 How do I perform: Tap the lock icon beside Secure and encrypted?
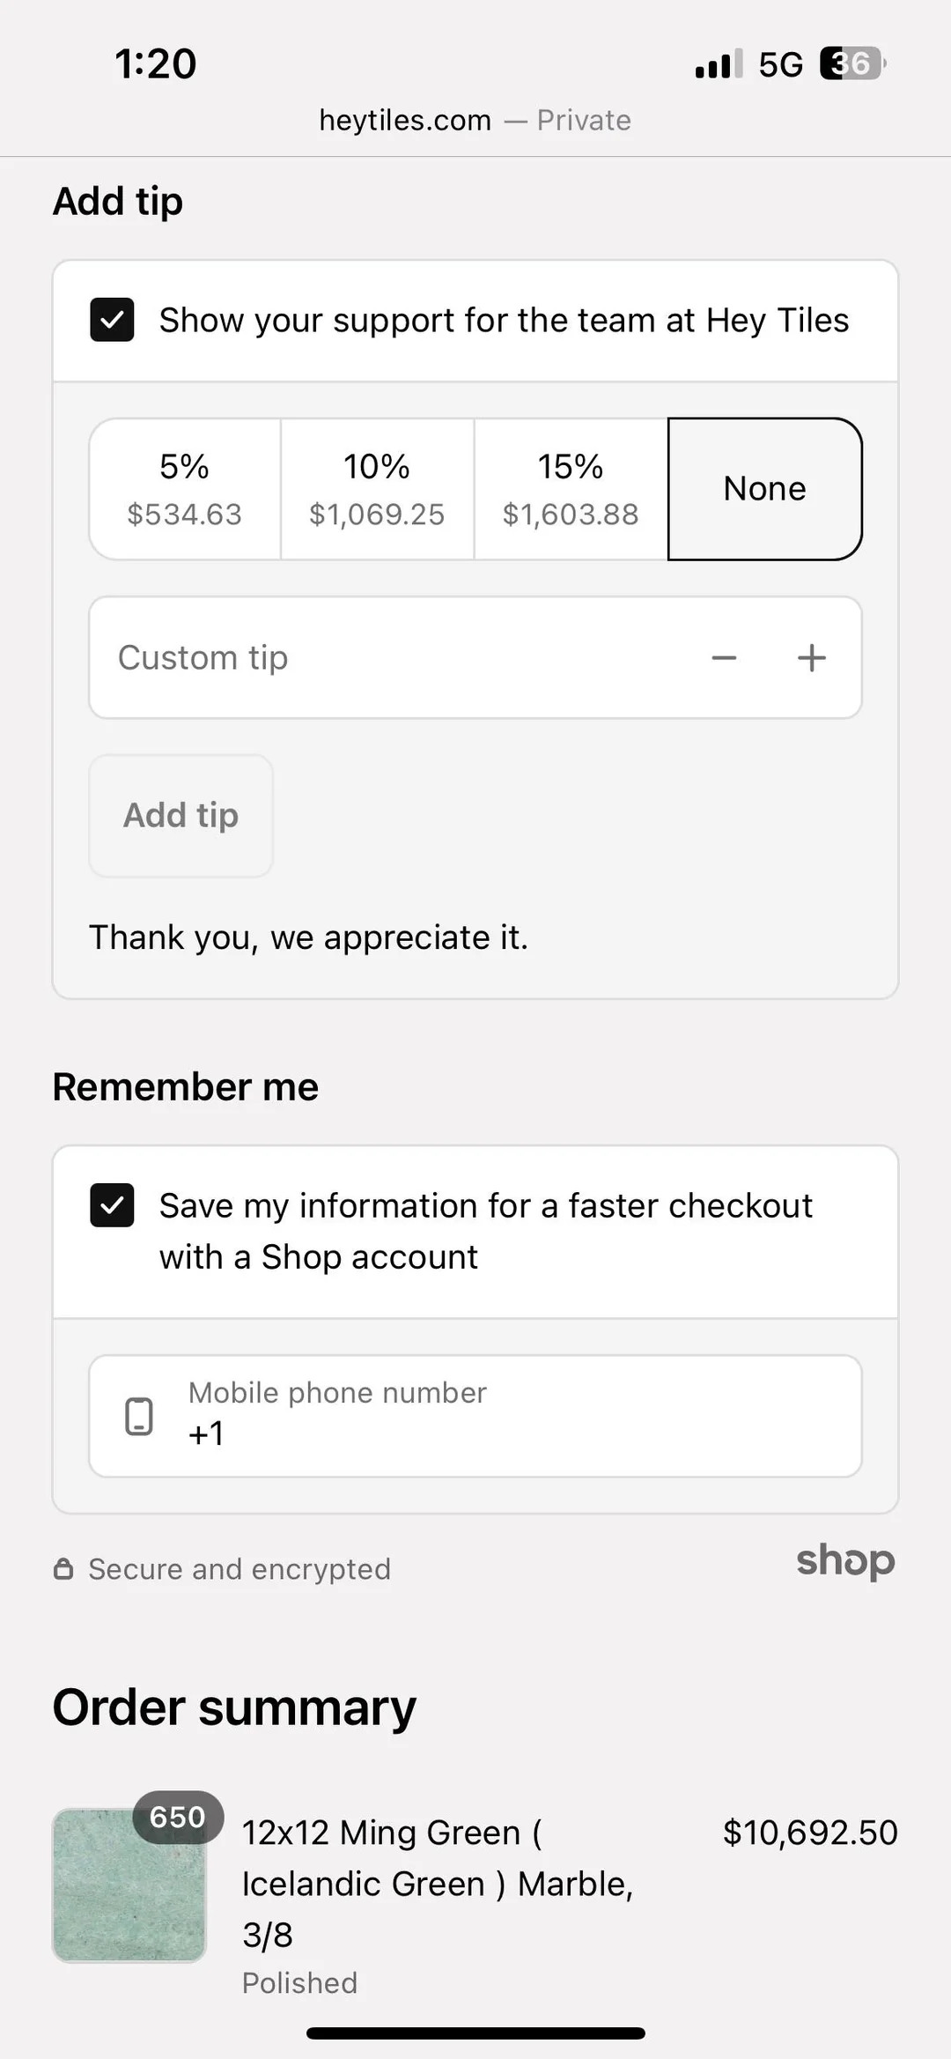(x=63, y=1569)
